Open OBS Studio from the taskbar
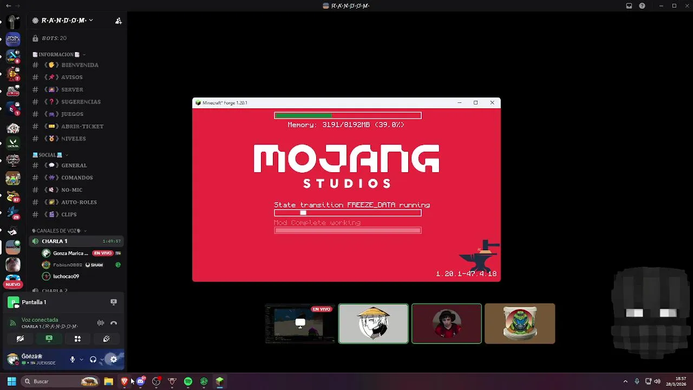This screenshot has width=693, height=390. (156, 381)
